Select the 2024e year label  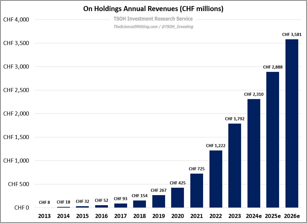[x=254, y=216]
